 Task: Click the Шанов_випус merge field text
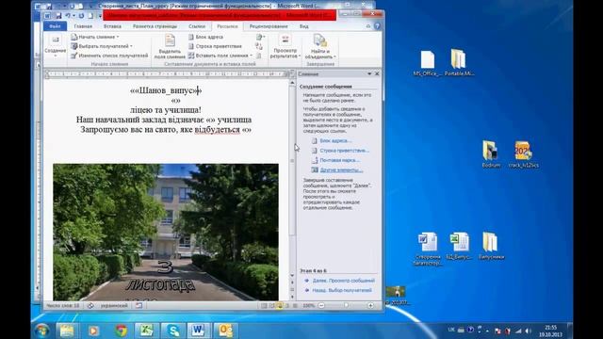166,90
